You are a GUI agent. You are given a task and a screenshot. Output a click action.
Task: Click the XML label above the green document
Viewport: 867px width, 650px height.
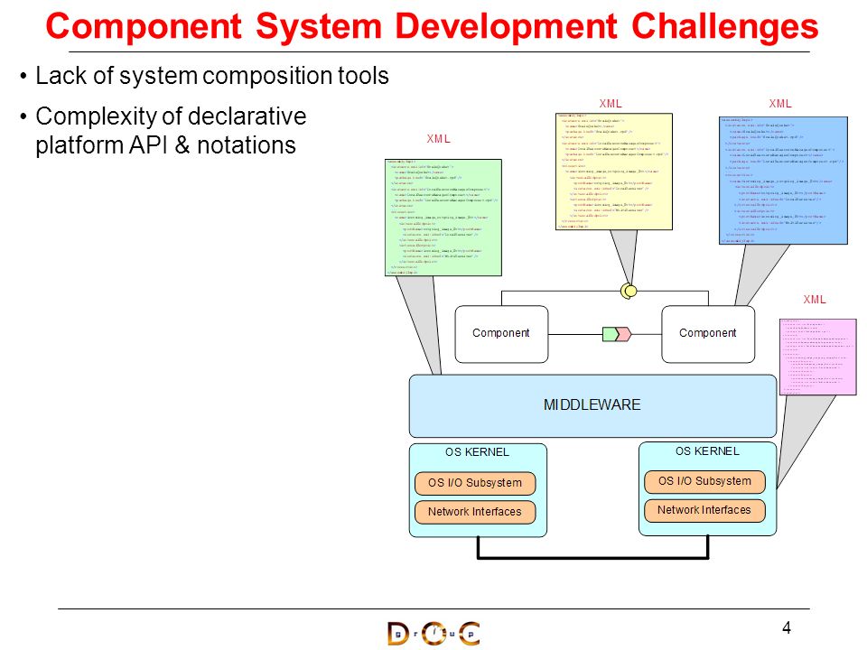tap(439, 139)
